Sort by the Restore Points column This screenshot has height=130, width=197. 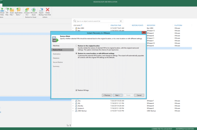(137, 25)
